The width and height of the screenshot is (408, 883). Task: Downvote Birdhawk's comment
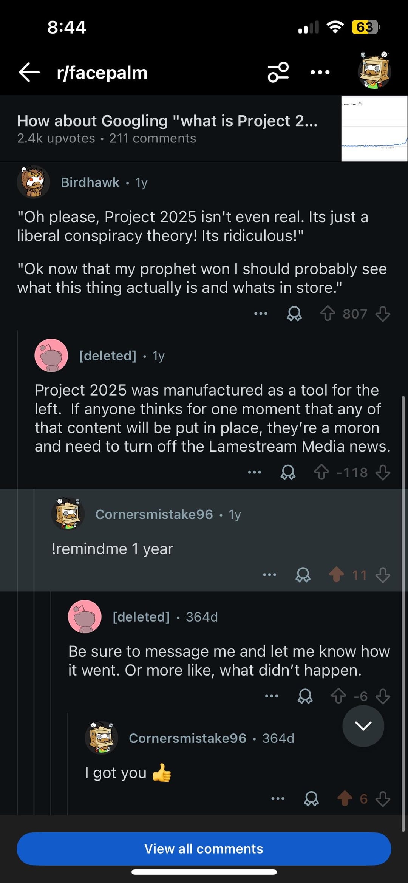pyautogui.click(x=383, y=314)
